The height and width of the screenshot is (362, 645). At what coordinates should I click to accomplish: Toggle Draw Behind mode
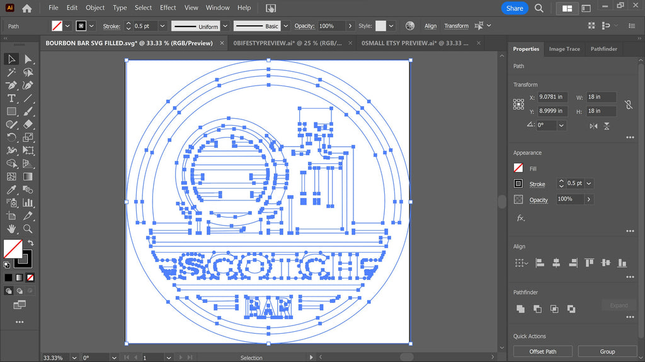20,290
